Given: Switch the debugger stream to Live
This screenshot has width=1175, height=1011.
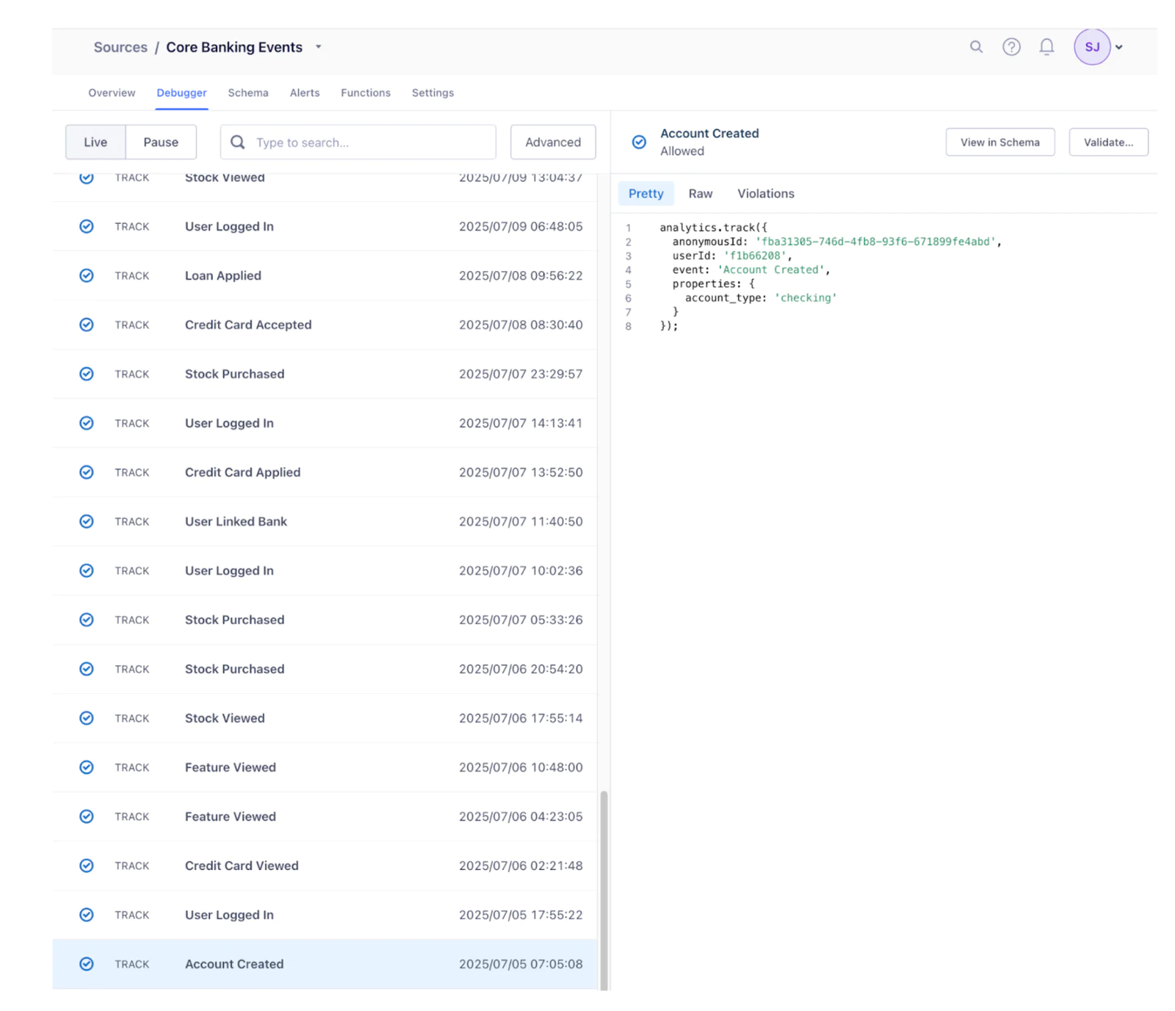Looking at the screenshot, I should [x=95, y=142].
